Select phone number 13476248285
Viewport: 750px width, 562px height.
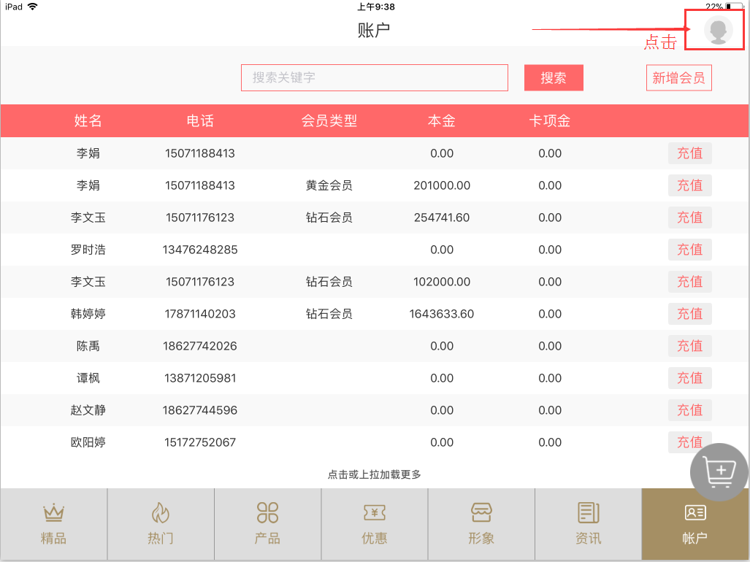pos(200,250)
